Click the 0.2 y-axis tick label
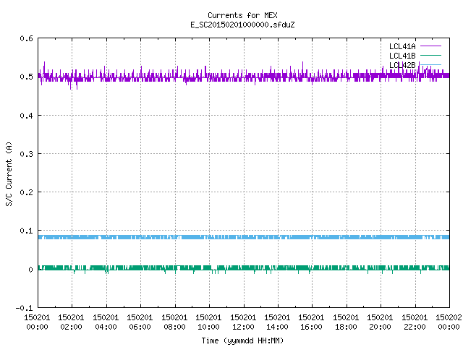The width and height of the screenshot is (463, 347). (26, 192)
